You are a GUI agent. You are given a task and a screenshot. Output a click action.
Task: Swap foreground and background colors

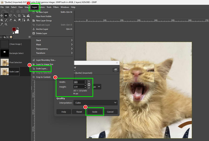pyautogui.click(x=18, y=28)
